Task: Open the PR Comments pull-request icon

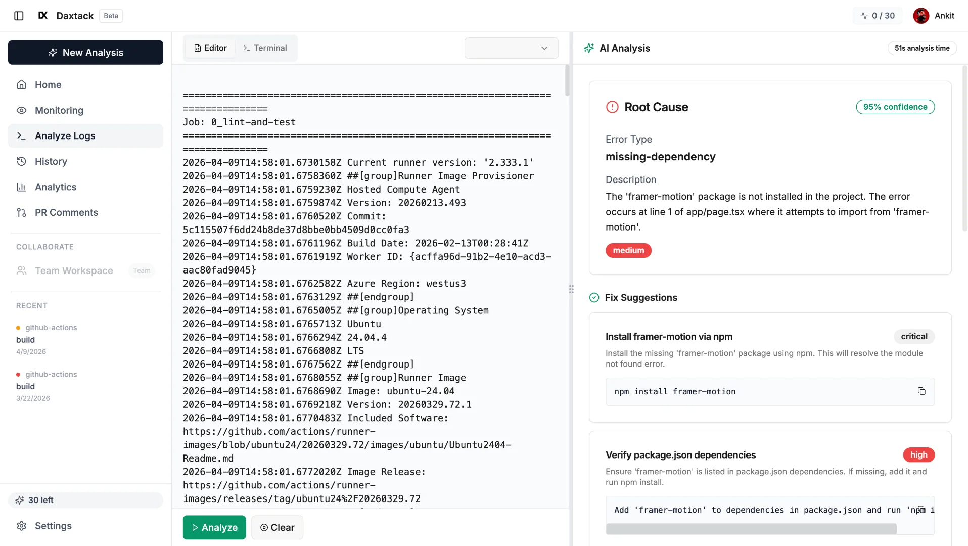Action: tap(21, 212)
